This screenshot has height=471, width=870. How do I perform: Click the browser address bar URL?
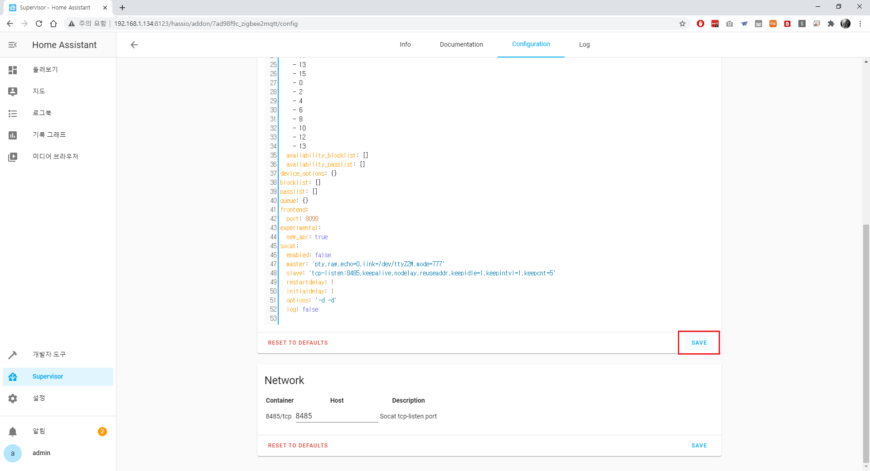click(x=206, y=24)
